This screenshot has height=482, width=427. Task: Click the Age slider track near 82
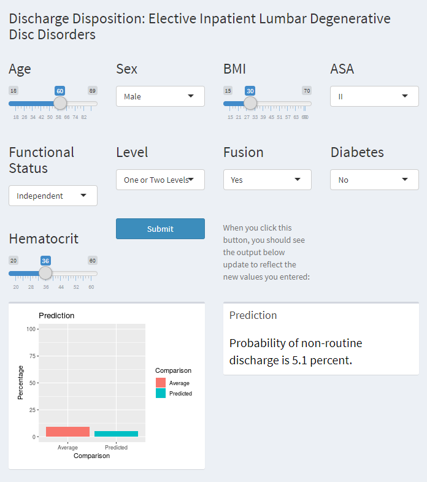[x=84, y=104]
